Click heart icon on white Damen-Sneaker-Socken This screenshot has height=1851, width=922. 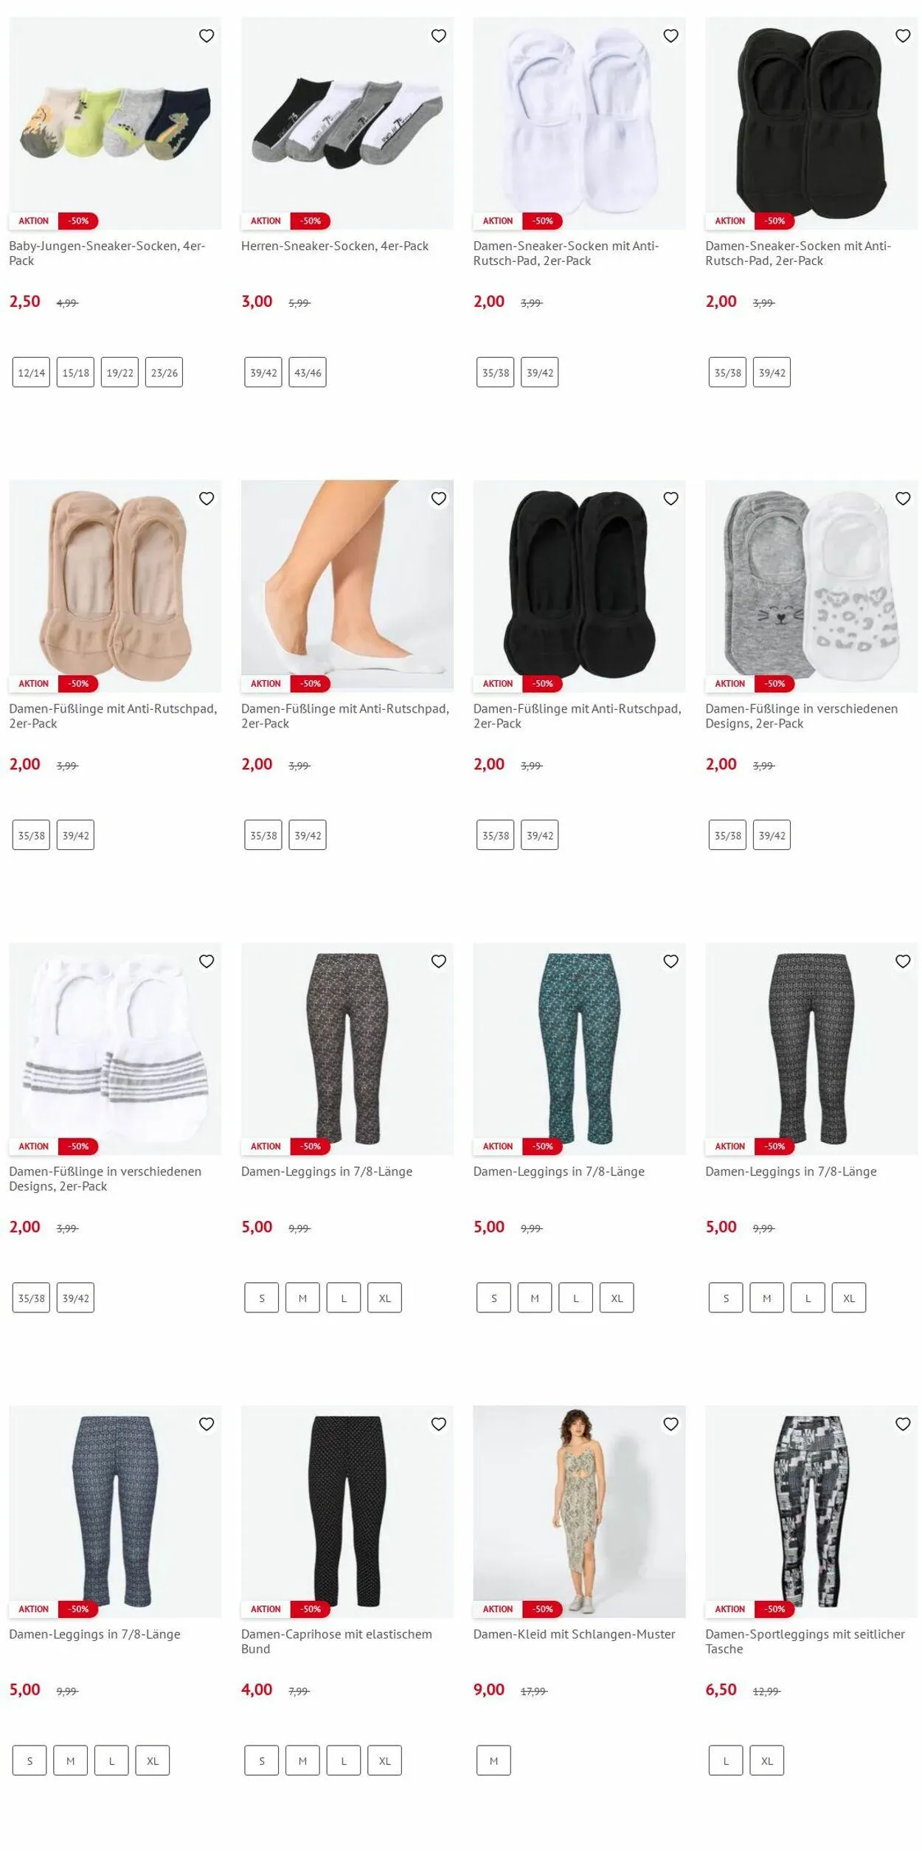click(670, 35)
